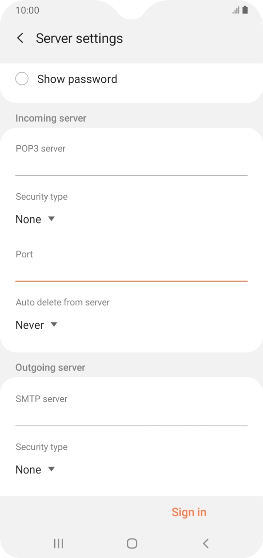Open the incoming Security type dropdown
Screen dimensions: 263x558
pos(36,219)
